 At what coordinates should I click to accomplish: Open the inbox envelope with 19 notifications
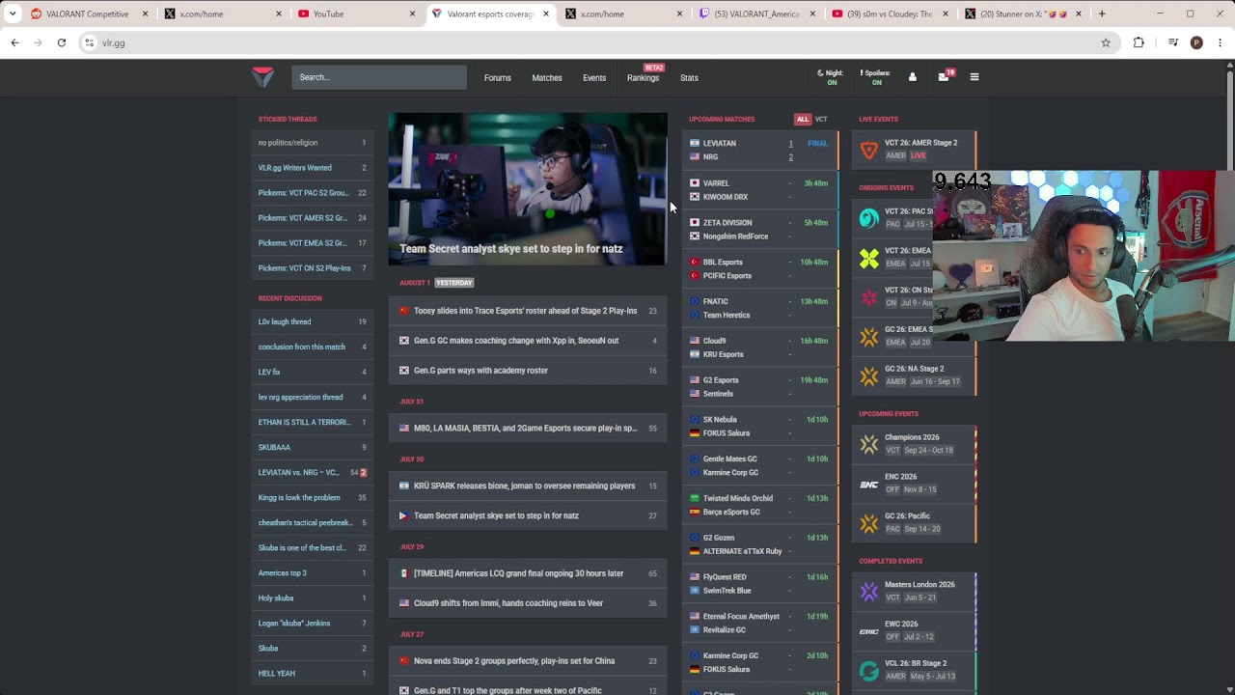(x=944, y=77)
